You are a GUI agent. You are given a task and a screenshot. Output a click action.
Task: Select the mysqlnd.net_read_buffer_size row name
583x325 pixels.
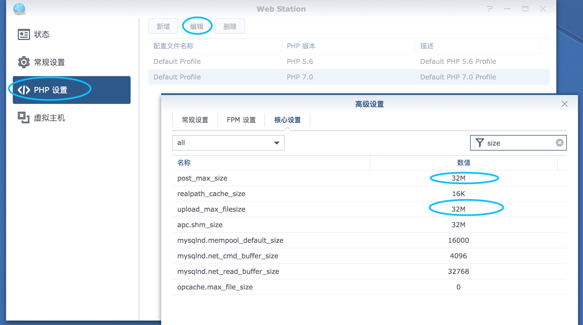[228, 271]
